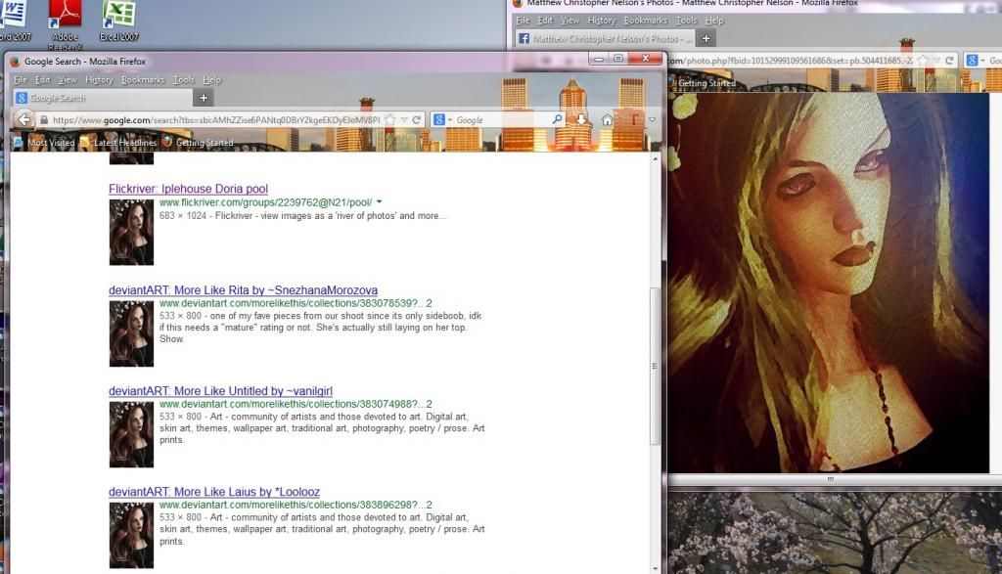Click the red T toolbar icon
The width and height of the screenshot is (1002, 574).
(x=634, y=119)
